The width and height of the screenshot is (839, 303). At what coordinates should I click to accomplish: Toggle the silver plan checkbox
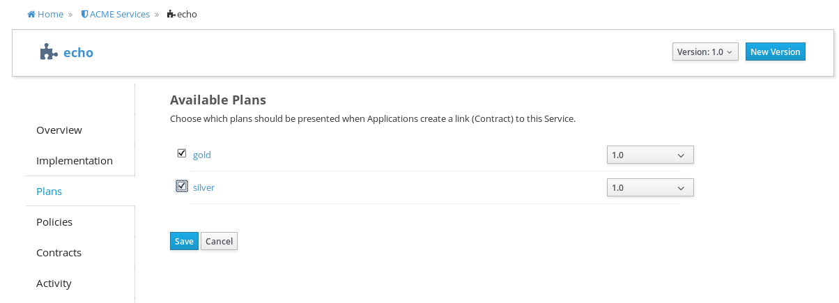(x=182, y=185)
